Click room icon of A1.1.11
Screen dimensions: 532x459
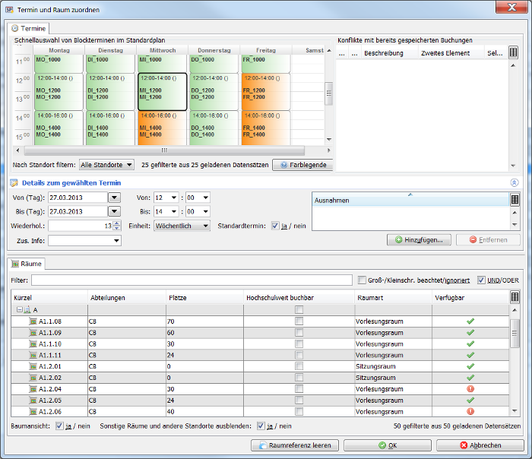tap(33, 355)
